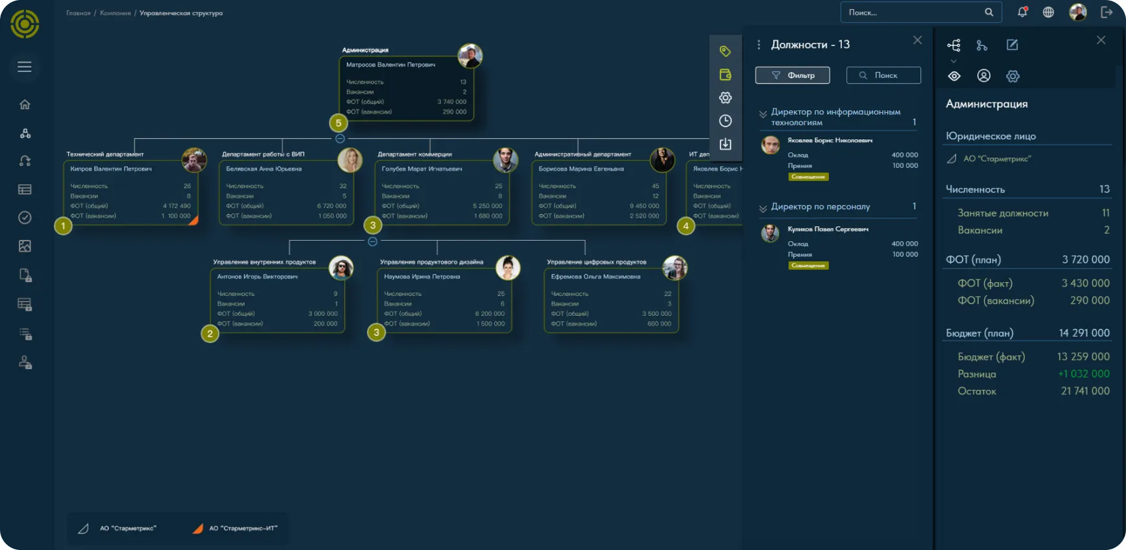The height and width of the screenshot is (550, 1126).
Task: Expand the small chevron under the hierarchy icon
Action: (x=953, y=61)
